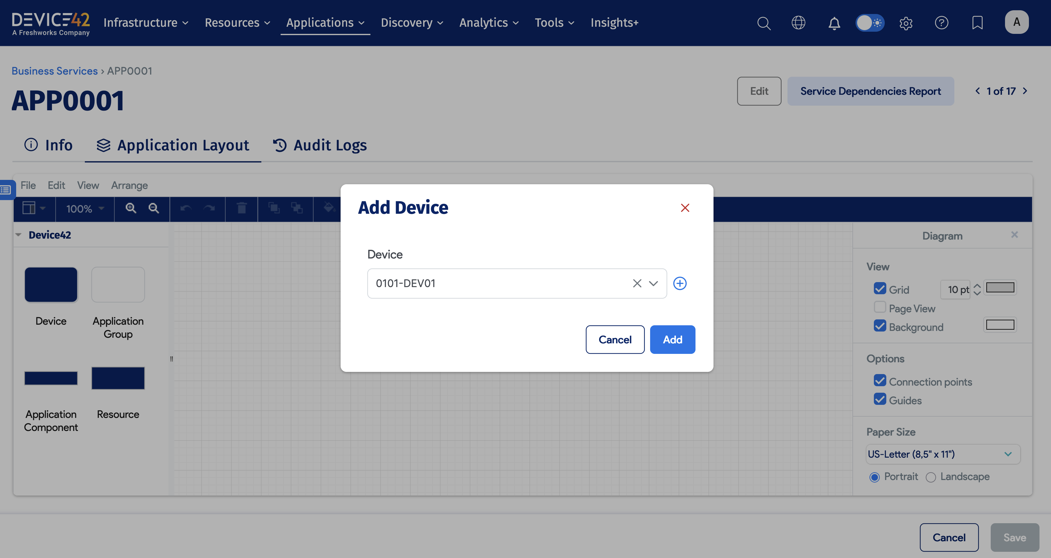Click the Redo arrow in diagram toolbar

209,209
